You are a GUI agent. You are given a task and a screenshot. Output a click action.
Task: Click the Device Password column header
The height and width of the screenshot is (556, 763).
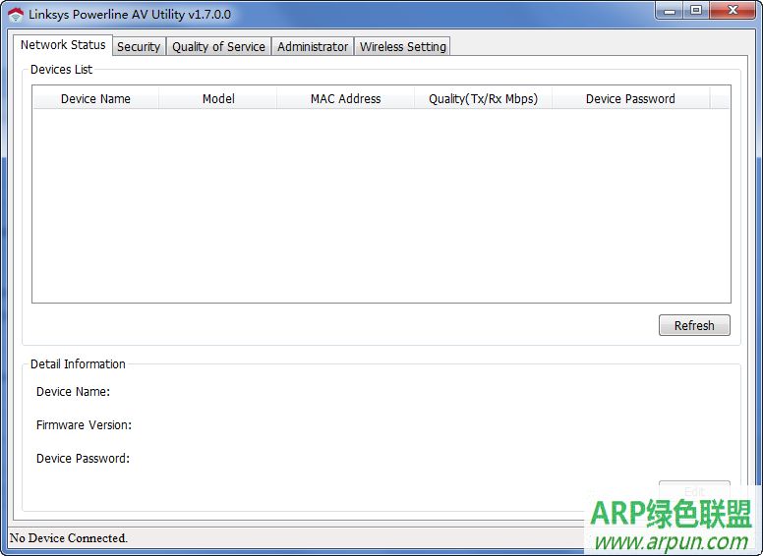tap(630, 98)
